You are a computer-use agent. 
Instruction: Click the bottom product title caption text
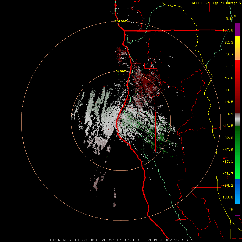pos(121,240)
